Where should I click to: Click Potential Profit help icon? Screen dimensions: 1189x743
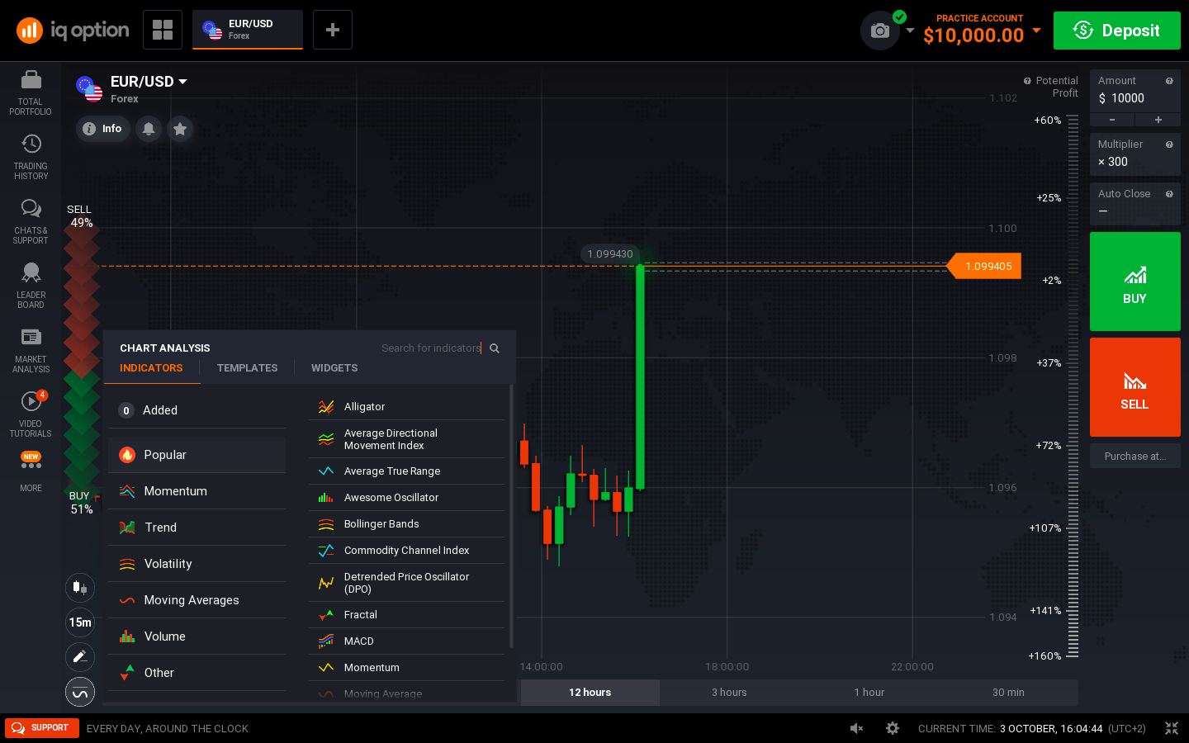[x=1027, y=81]
